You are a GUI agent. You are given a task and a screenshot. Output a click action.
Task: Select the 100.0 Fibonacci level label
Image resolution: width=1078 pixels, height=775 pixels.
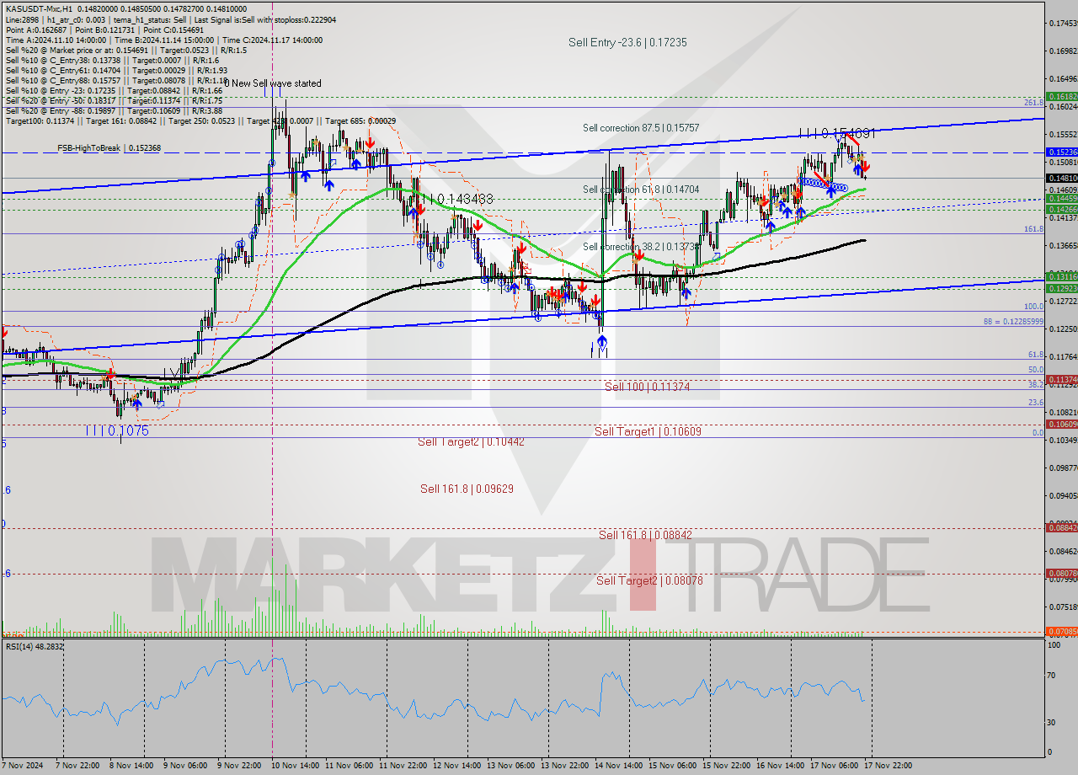(x=1033, y=307)
